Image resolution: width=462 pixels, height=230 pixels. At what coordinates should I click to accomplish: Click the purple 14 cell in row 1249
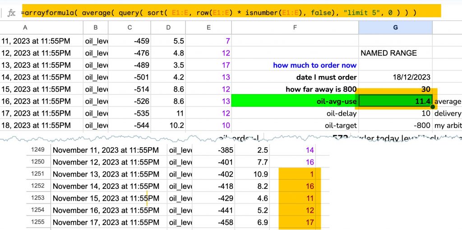[x=292, y=150]
